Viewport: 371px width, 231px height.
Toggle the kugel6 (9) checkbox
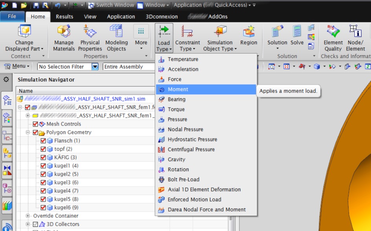coord(43,207)
